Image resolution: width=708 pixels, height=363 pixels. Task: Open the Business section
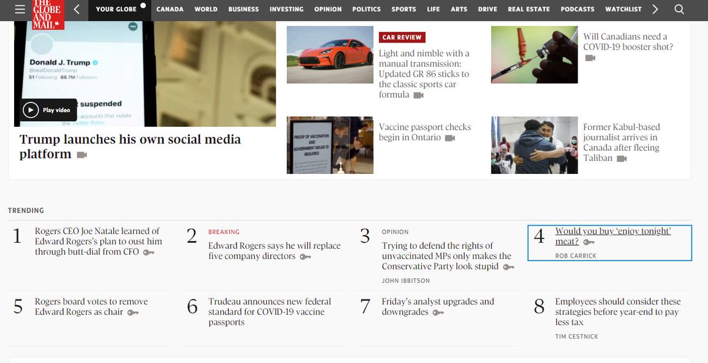[x=244, y=9]
